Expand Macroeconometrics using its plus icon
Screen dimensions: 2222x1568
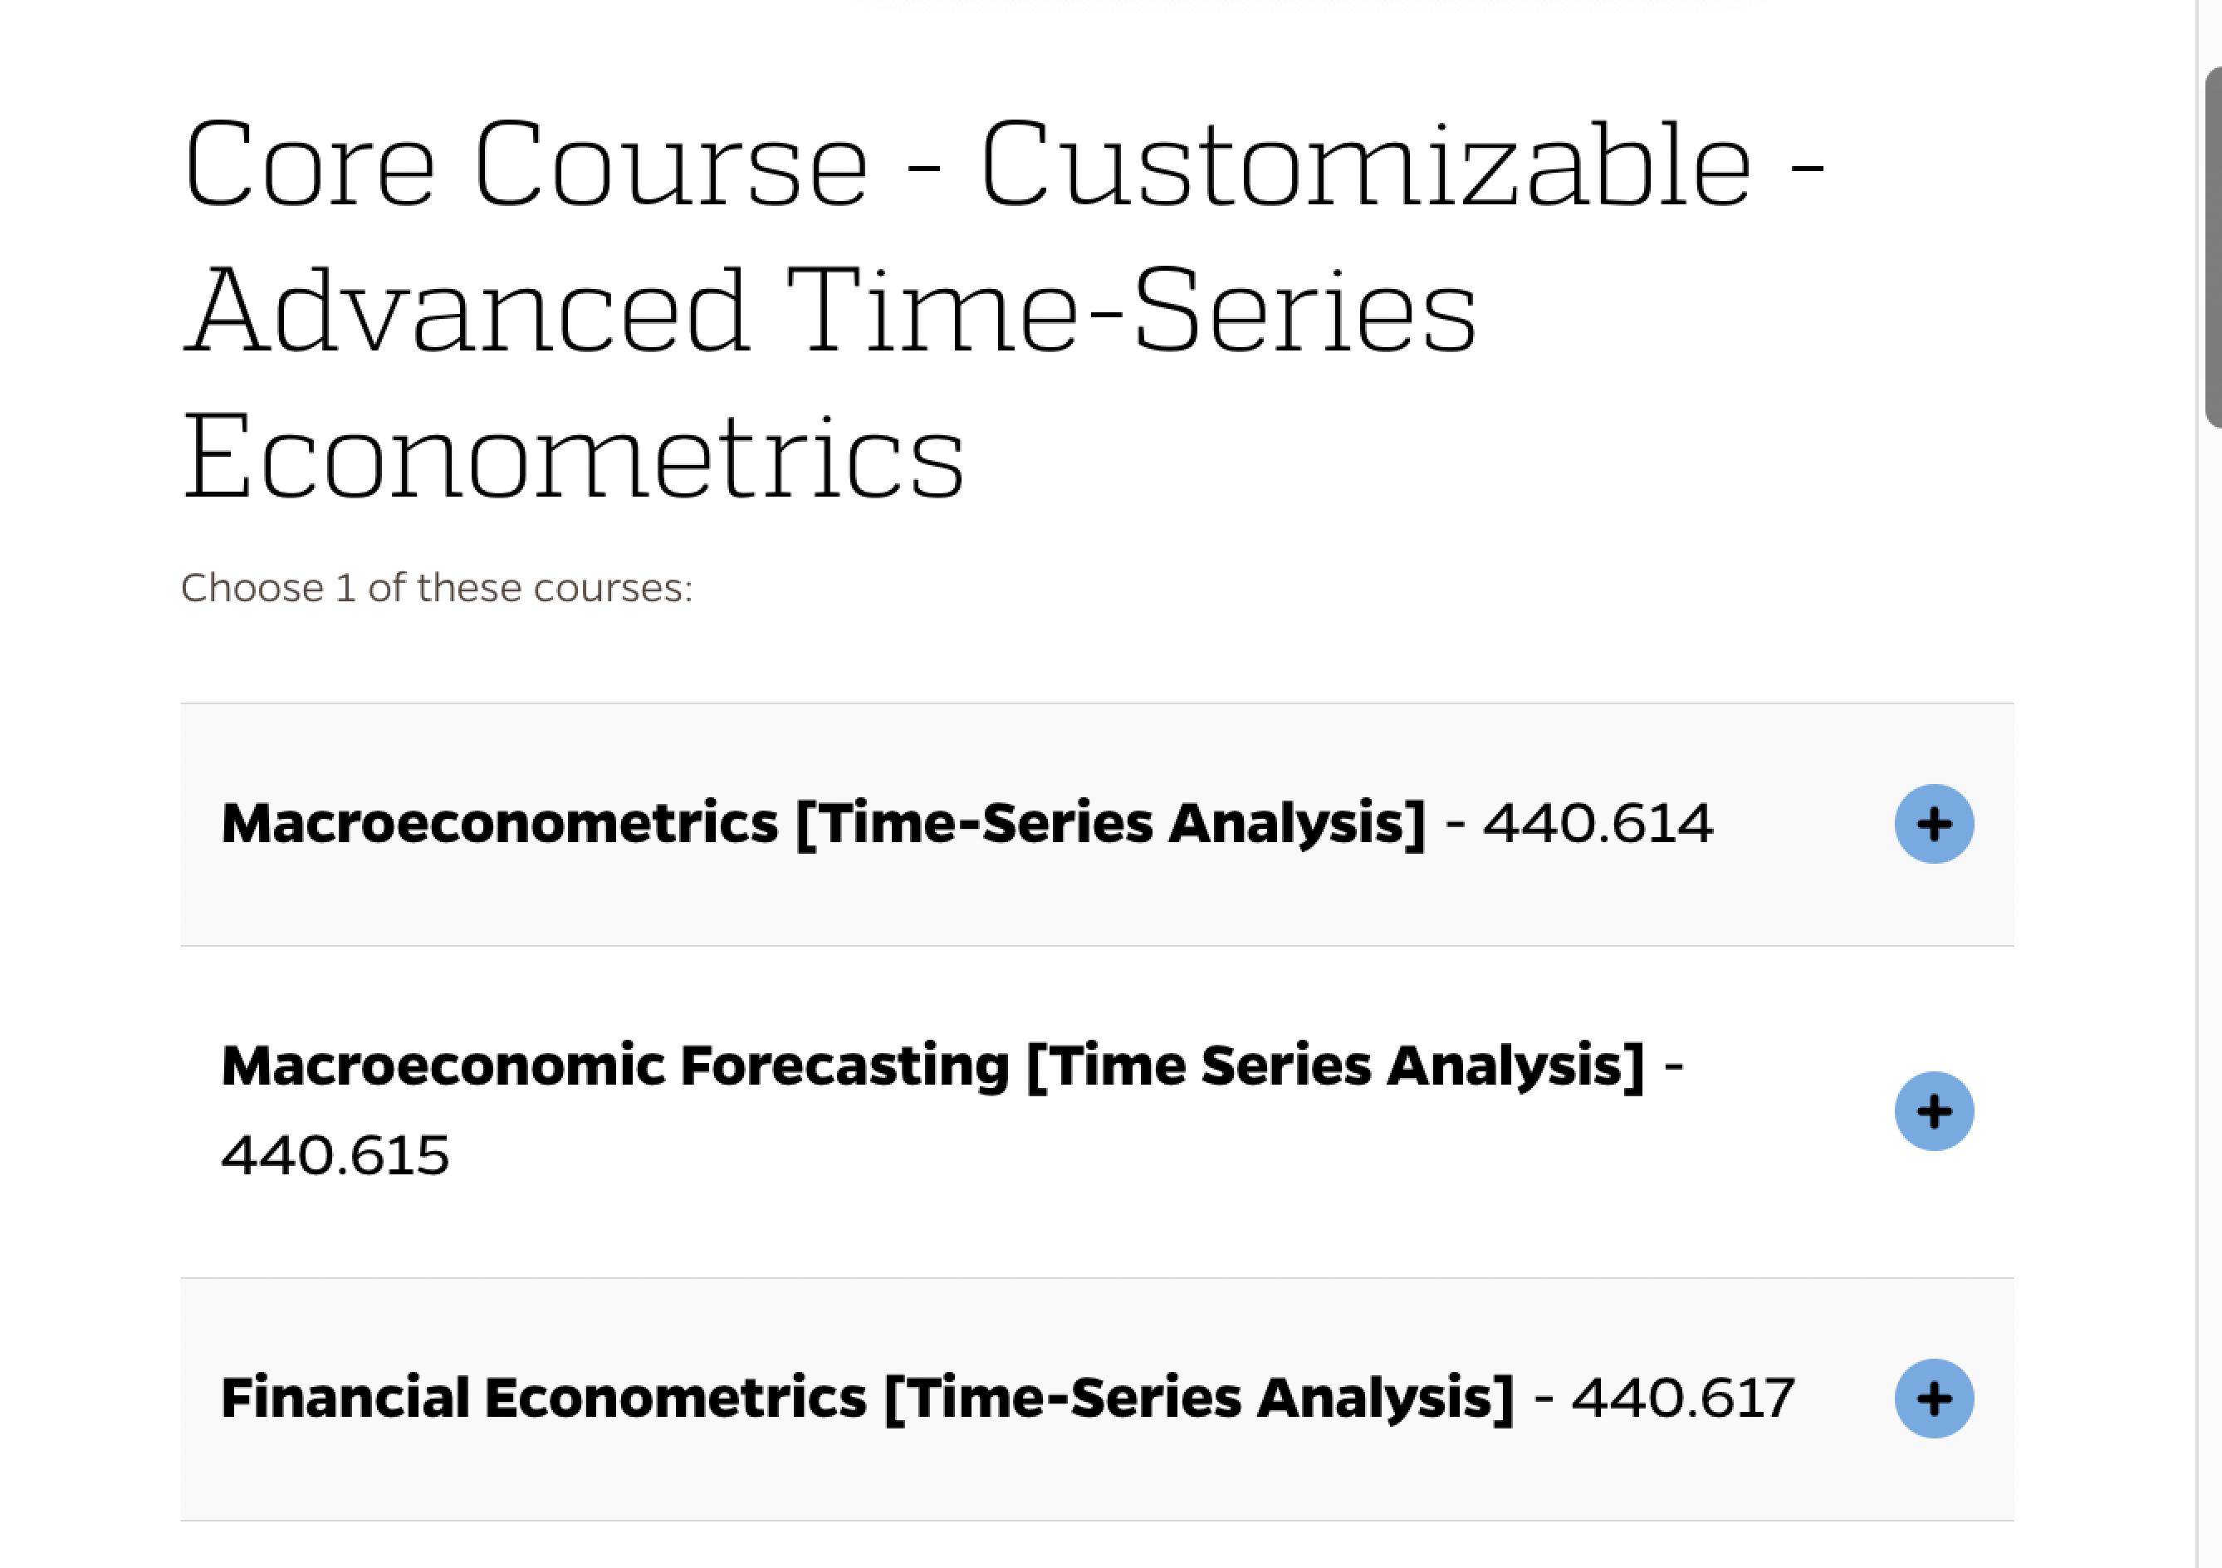[1933, 824]
